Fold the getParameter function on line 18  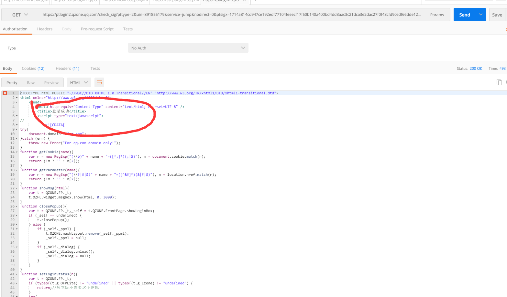coord(17,170)
